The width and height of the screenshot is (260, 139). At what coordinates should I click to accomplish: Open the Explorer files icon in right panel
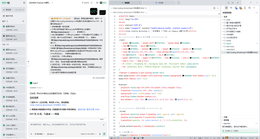(x=226, y=8)
